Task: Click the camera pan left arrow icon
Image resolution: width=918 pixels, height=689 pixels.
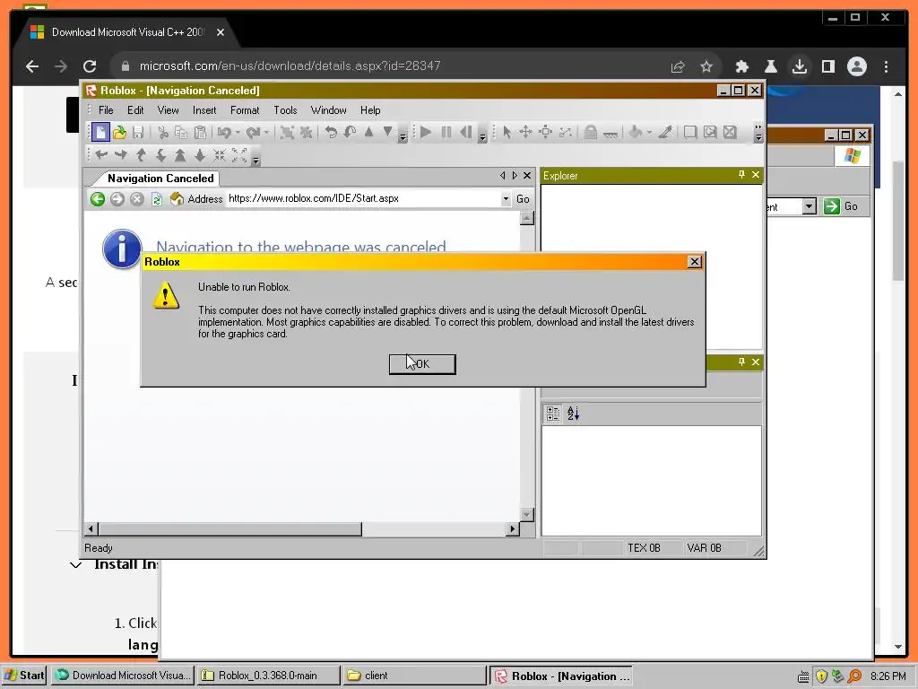Action: coord(101,155)
